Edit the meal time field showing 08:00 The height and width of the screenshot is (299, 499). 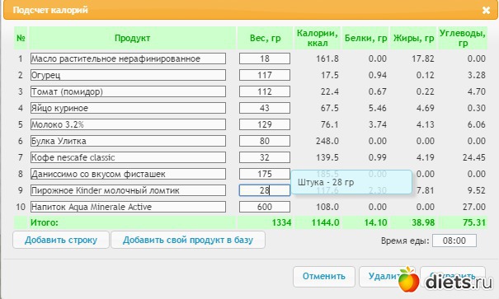click(x=454, y=241)
